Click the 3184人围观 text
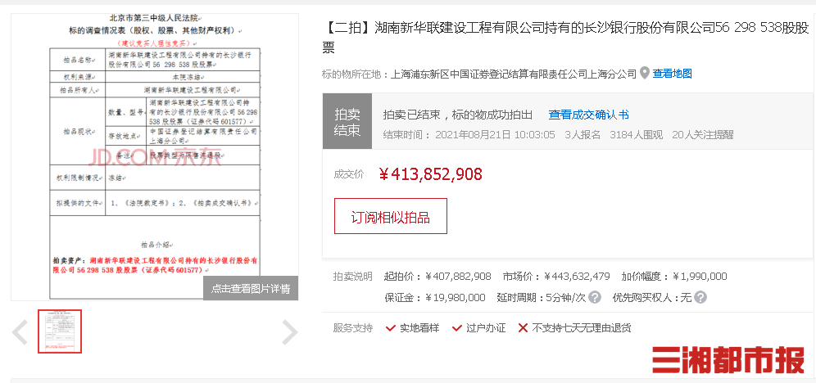Screen dimensions: 816x383 point(637,135)
